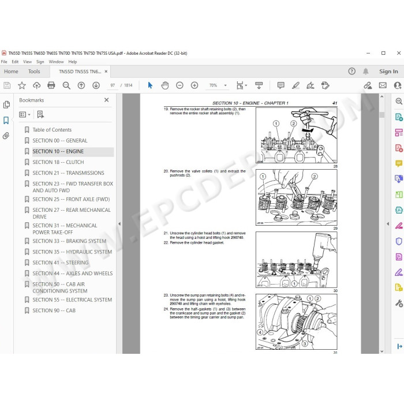Open SECTION 21 -- TRANSMISSIONS bookmark
404x404 pixels.
coord(68,173)
